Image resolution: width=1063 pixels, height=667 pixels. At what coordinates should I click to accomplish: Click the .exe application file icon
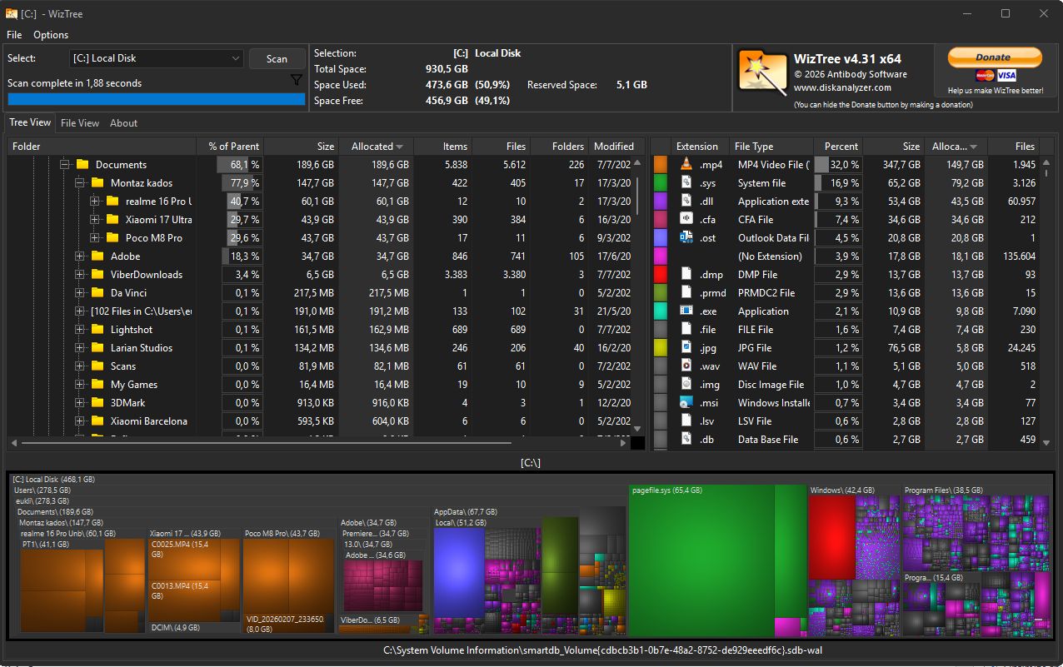(686, 311)
